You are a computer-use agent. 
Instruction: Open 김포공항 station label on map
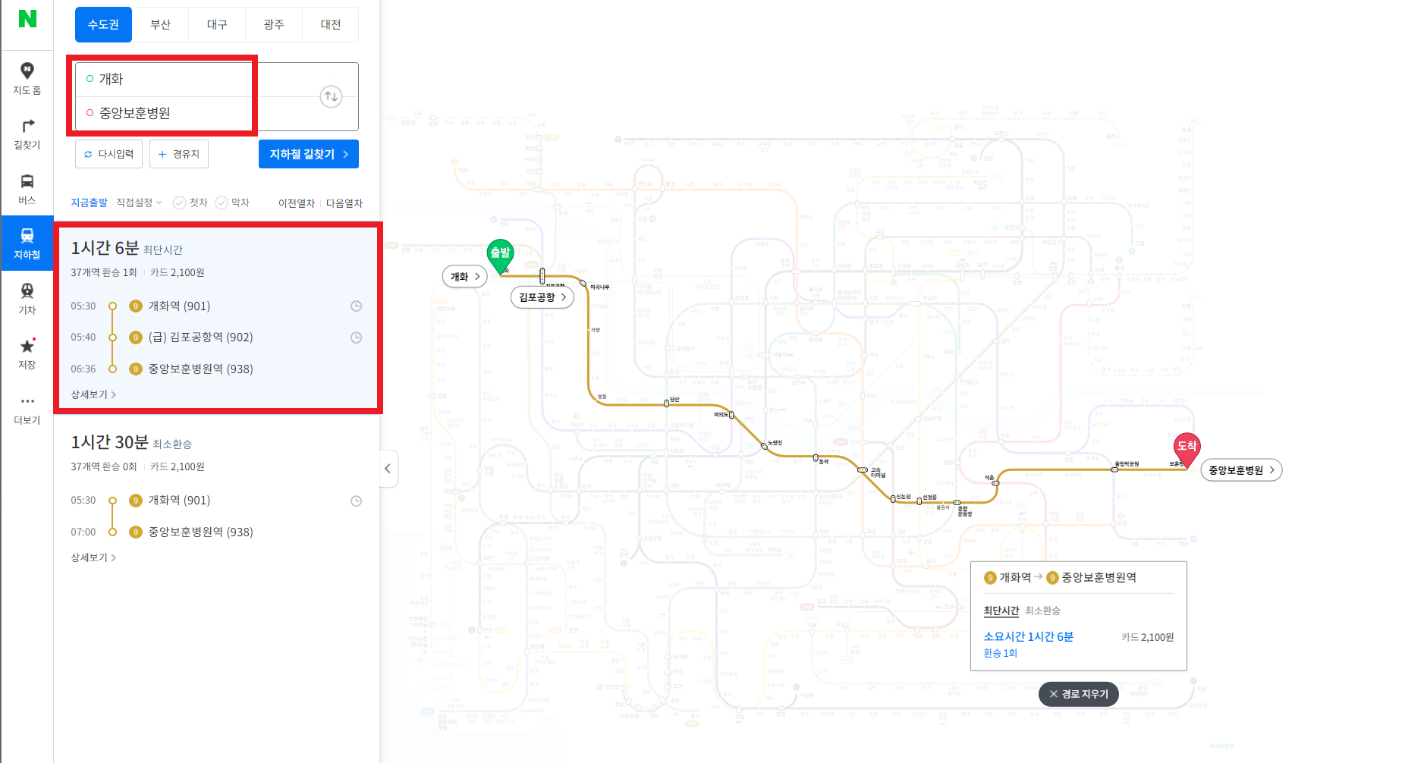click(542, 297)
